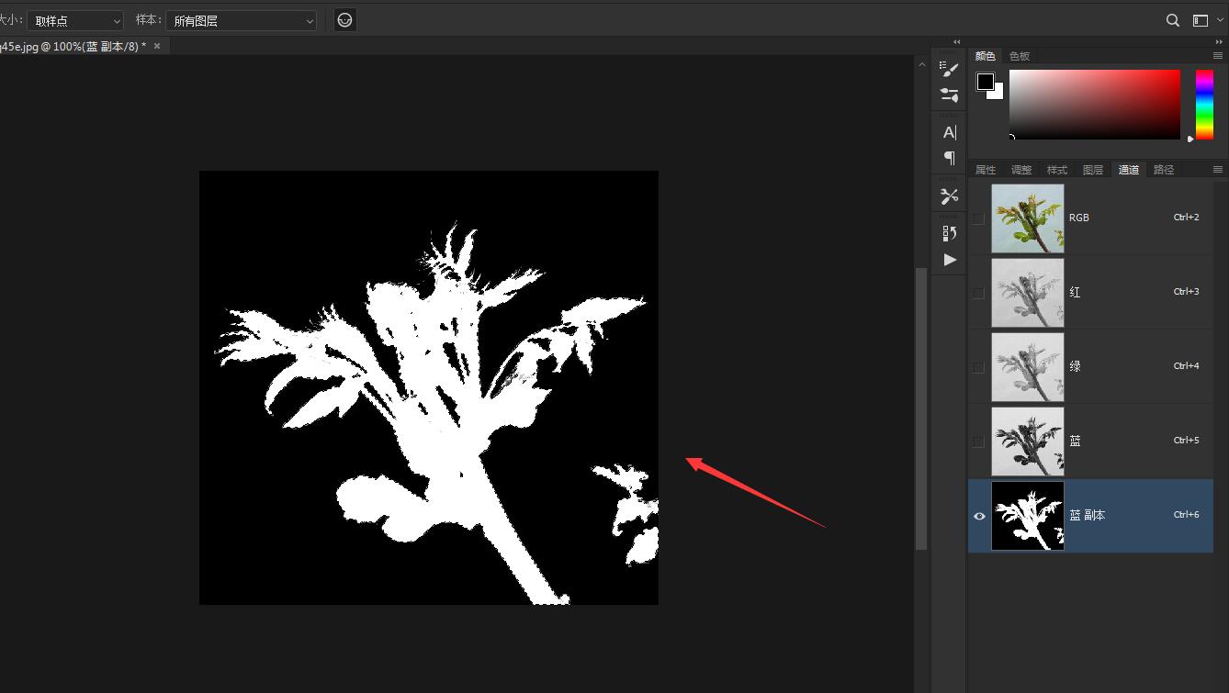Image resolution: width=1229 pixels, height=693 pixels.
Task: Switch to the 通道 tab
Action: point(1129,170)
